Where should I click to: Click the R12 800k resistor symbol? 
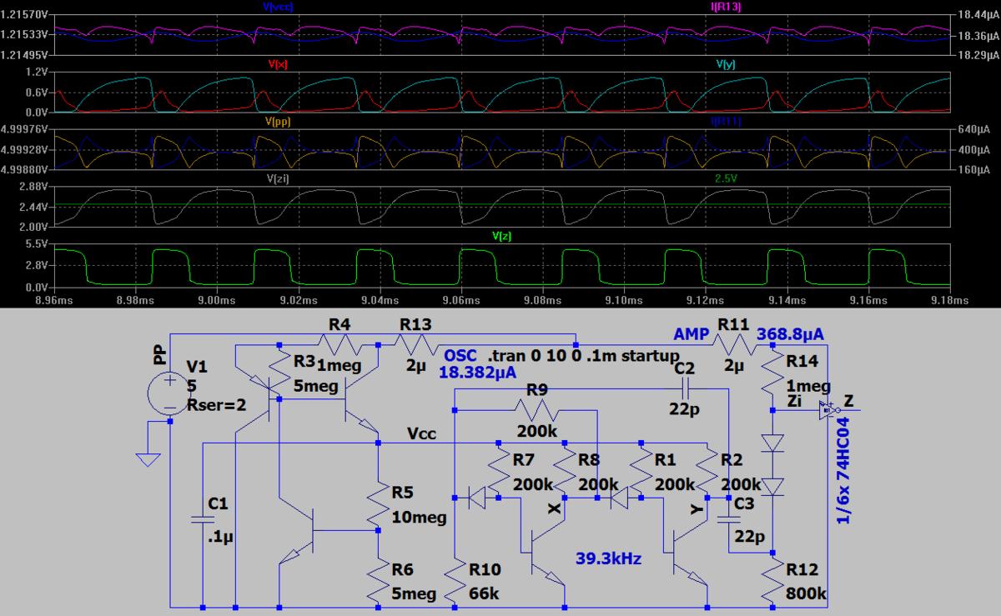tap(773, 581)
